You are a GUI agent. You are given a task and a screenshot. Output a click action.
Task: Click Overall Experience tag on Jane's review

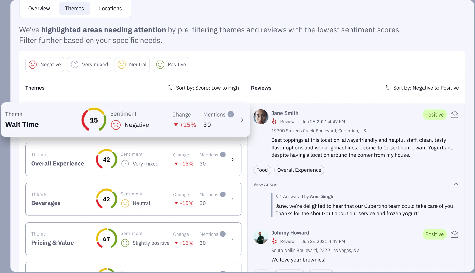pos(299,170)
